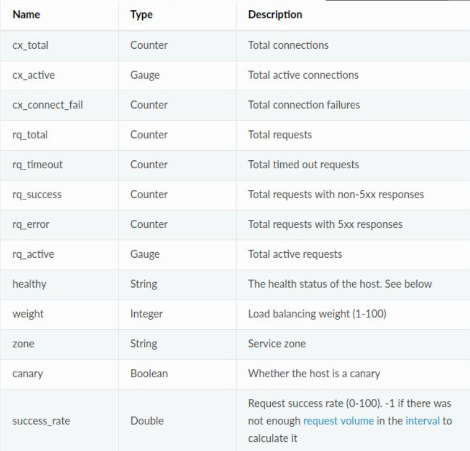The width and height of the screenshot is (470, 451).
Task: Click the 'Boolean' type cell
Action: click(x=149, y=373)
